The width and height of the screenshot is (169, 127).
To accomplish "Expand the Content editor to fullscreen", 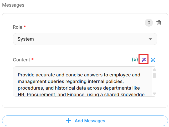I will tap(153, 60).
